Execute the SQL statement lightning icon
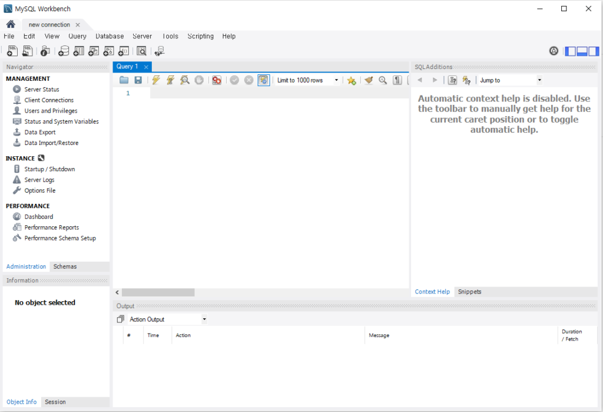Screen dimensions: 603x412 tap(155, 80)
